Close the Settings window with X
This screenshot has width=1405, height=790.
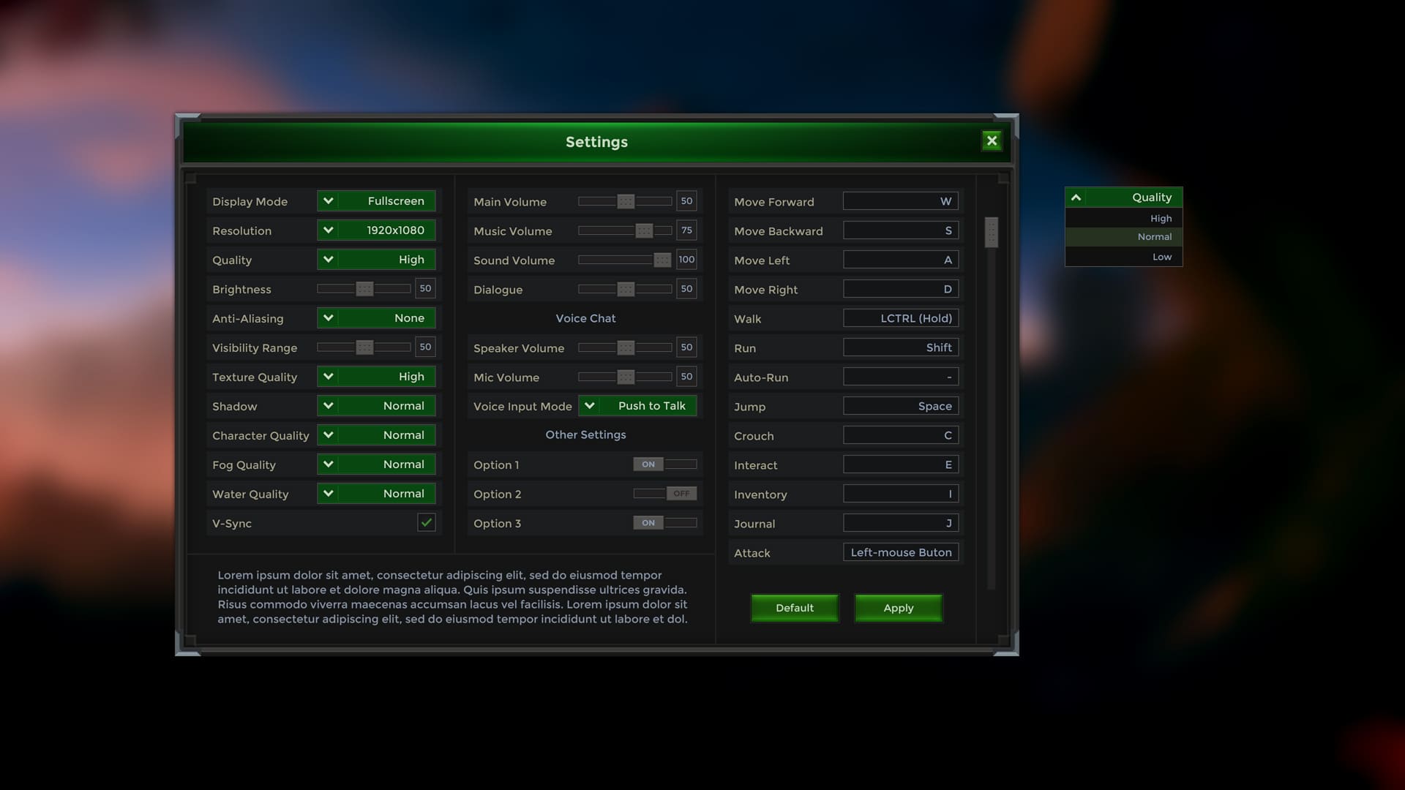[992, 140]
